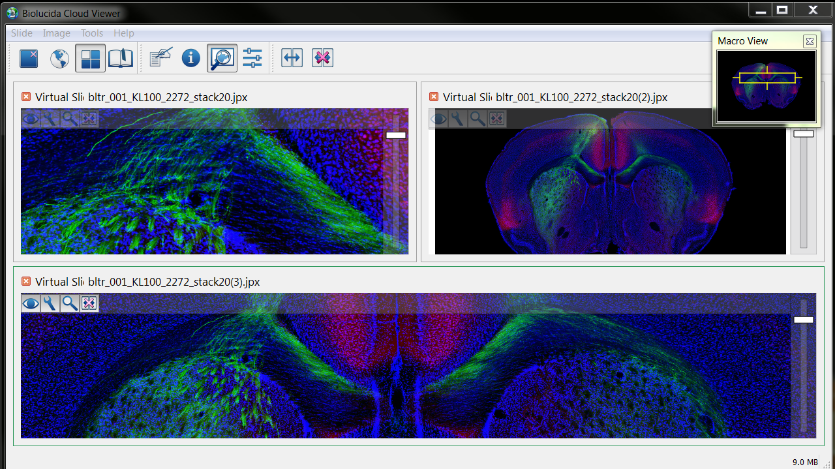This screenshot has width=835, height=469.
Task: Click the horizontal double-arrow sync icon
Action: (x=292, y=59)
